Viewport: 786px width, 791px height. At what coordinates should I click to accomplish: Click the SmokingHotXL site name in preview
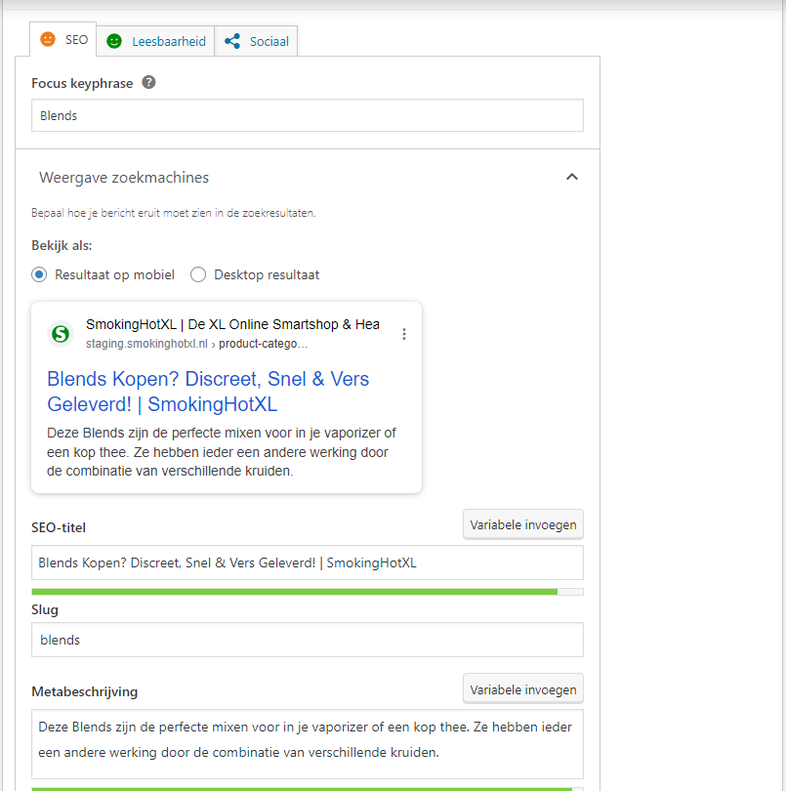[x=232, y=324]
